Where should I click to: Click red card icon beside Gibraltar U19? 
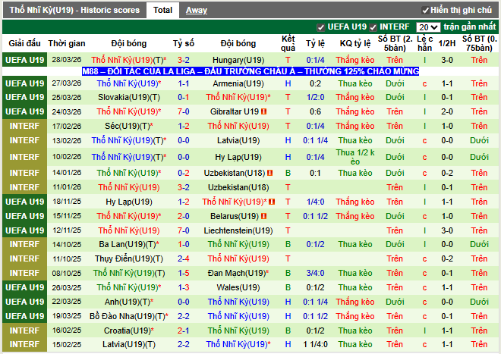[263, 111]
